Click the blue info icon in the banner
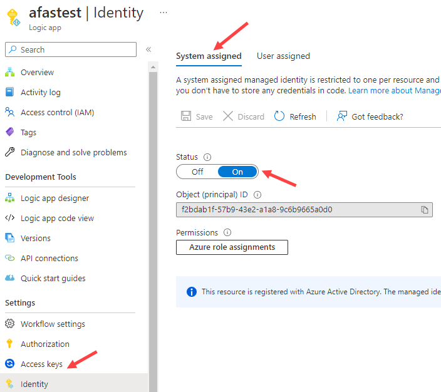The width and height of the screenshot is (441, 392). (192, 292)
